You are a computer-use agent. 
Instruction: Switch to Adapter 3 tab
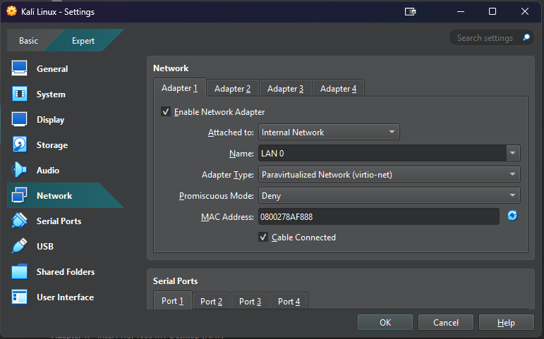click(x=285, y=89)
